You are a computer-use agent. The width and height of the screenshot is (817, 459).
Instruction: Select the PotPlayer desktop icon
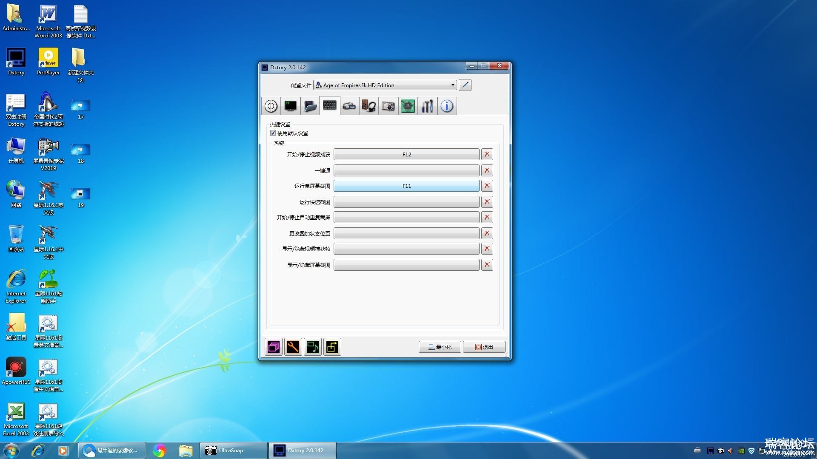pos(48,62)
